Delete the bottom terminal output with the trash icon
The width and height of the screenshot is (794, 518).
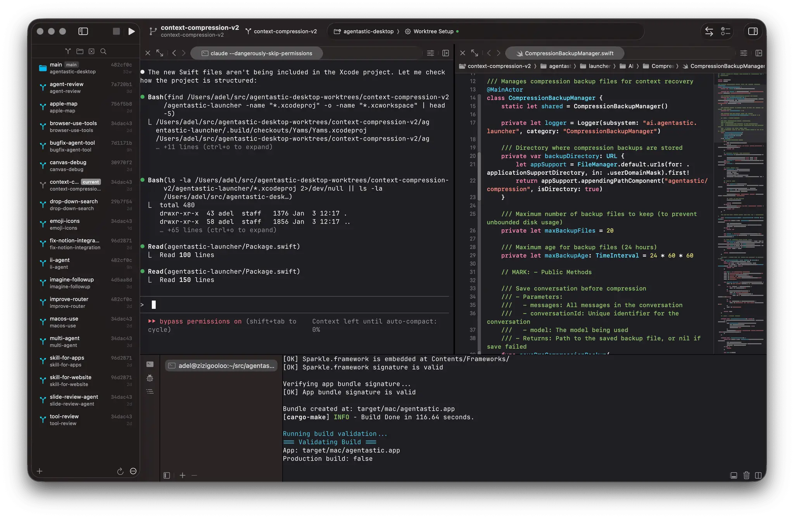[746, 475]
